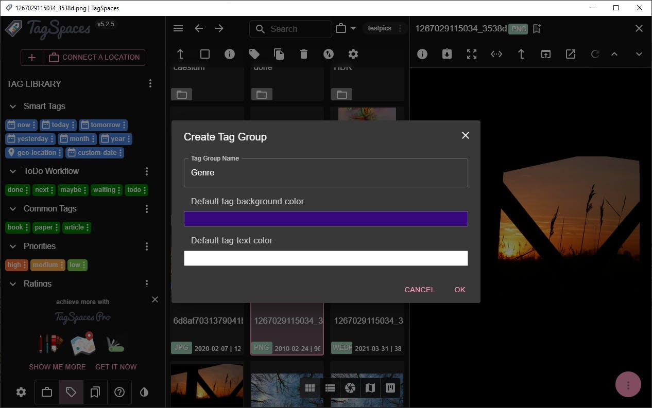Open the Priorities group options menu
The image size is (652, 408).
[147, 246]
